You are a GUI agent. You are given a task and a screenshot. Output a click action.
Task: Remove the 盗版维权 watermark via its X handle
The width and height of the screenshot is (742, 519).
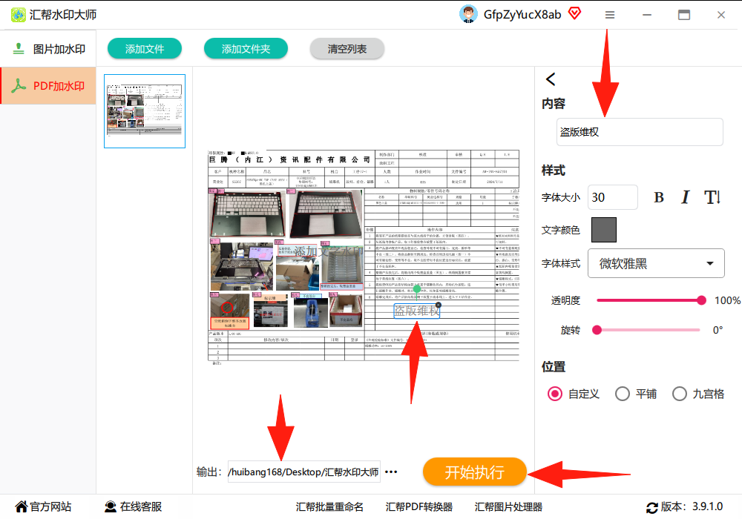coord(439,305)
